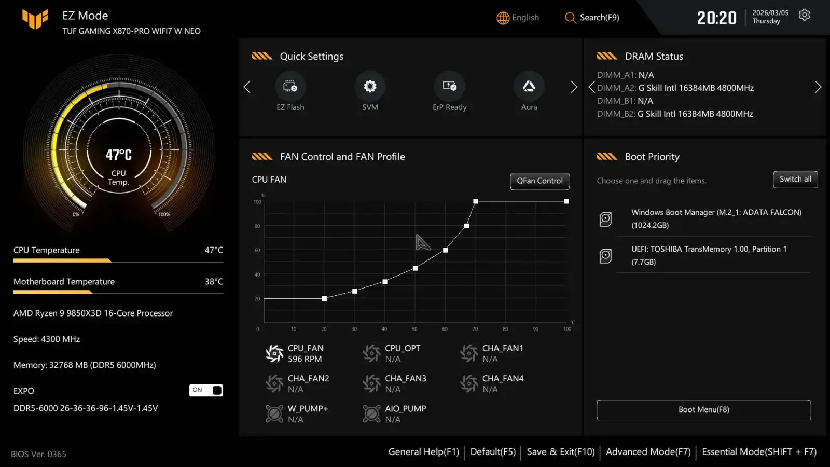Click the Memory: 32768 MB text
The width and height of the screenshot is (830, 467).
pos(85,365)
